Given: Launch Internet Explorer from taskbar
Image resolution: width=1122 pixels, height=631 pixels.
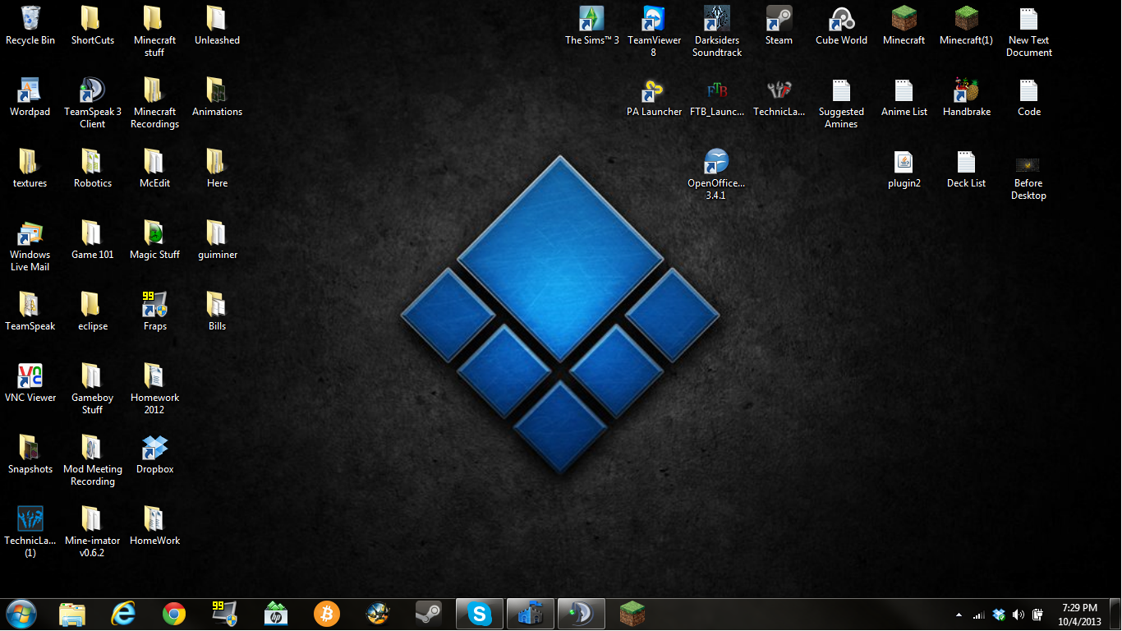Looking at the screenshot, I should pyautogui.click(x=123, y=614).
